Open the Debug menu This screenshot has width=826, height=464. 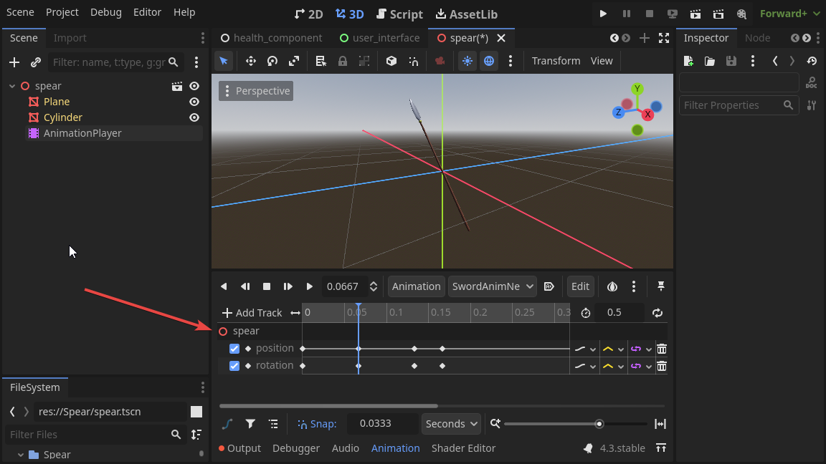(x=106, y=12)
